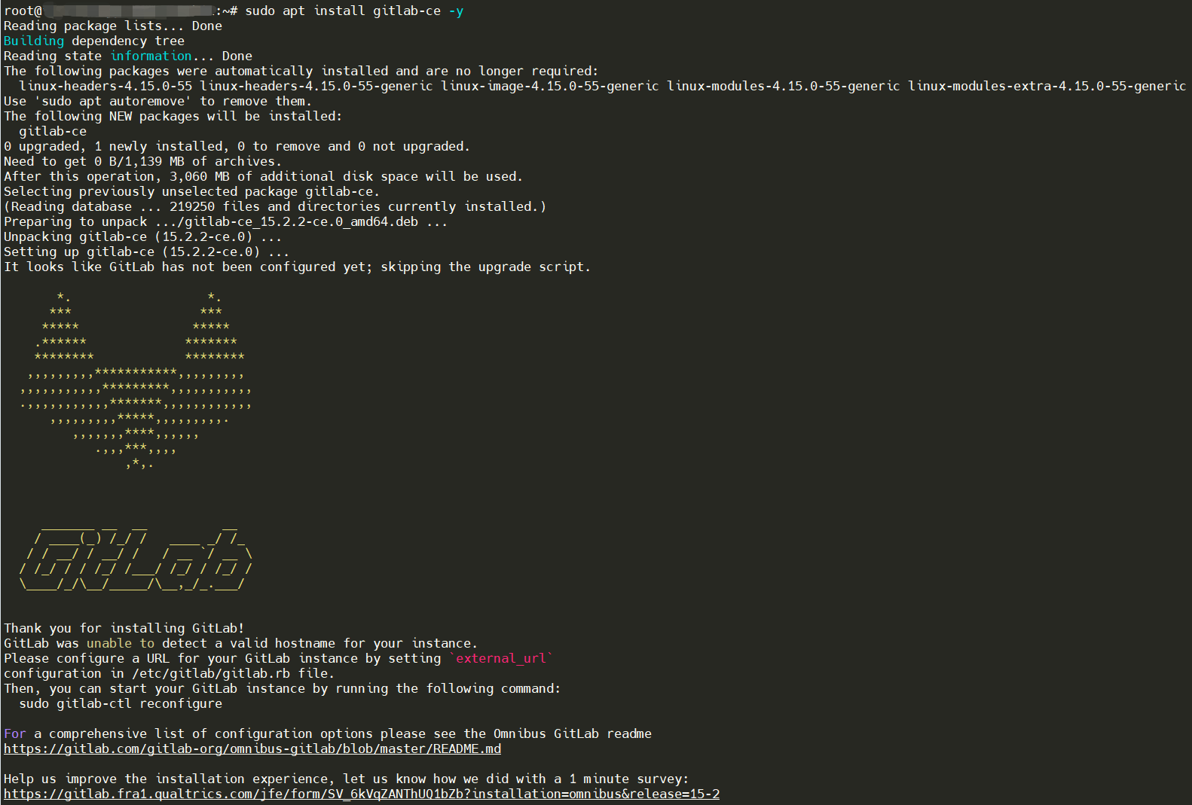Click the 'sudo gitlab-ctl reconfigure' command line
This screenshot has width=1192, height=805.
[121, 703]
